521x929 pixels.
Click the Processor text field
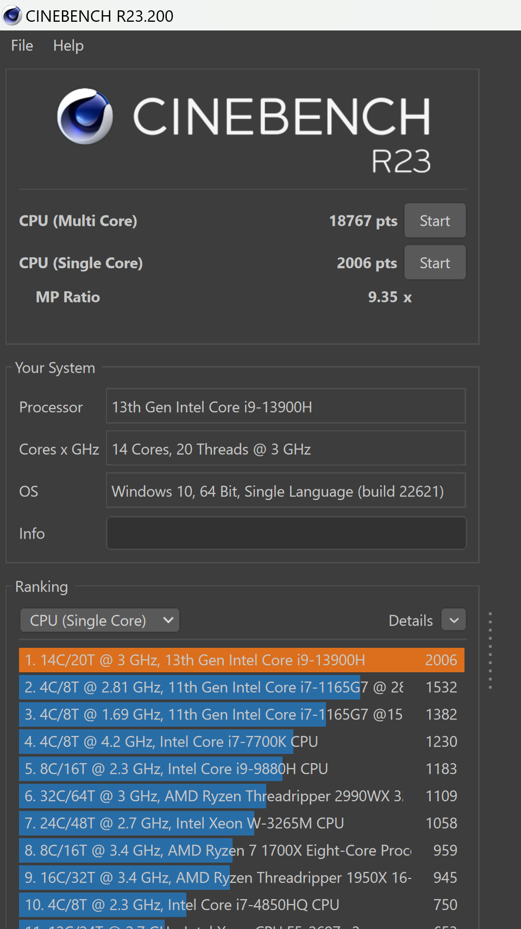(x=286, y=406)
